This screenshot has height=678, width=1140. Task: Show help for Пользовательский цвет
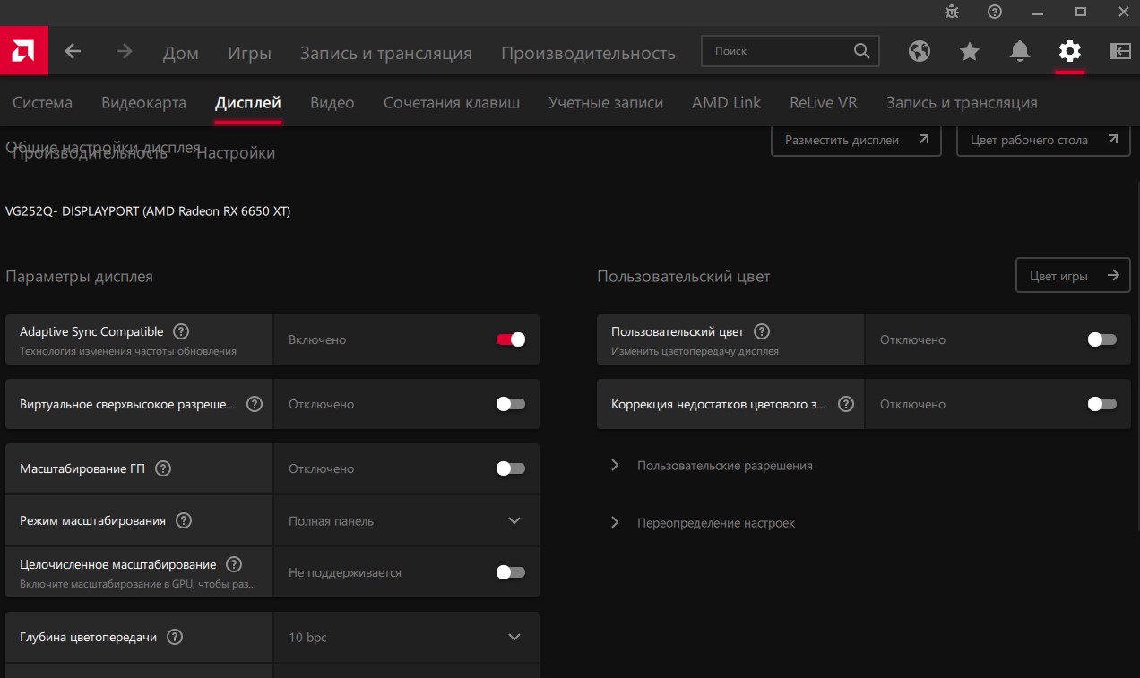click(762, 331)
